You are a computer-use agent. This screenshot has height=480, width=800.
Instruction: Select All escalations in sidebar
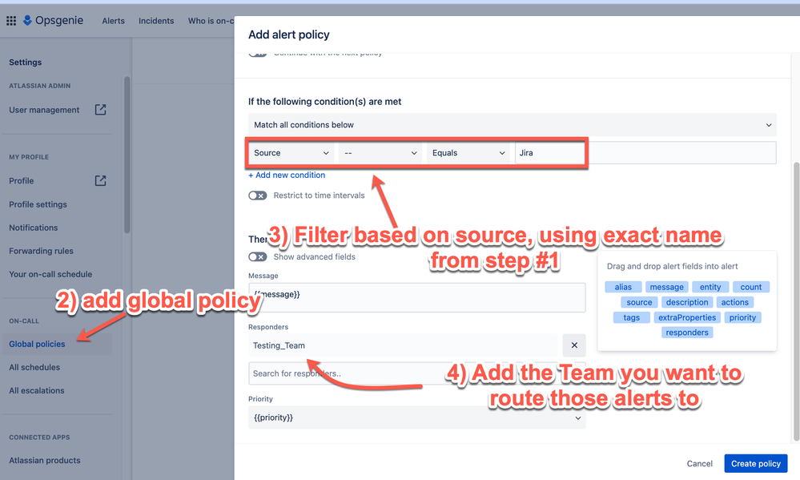point(37,390)
